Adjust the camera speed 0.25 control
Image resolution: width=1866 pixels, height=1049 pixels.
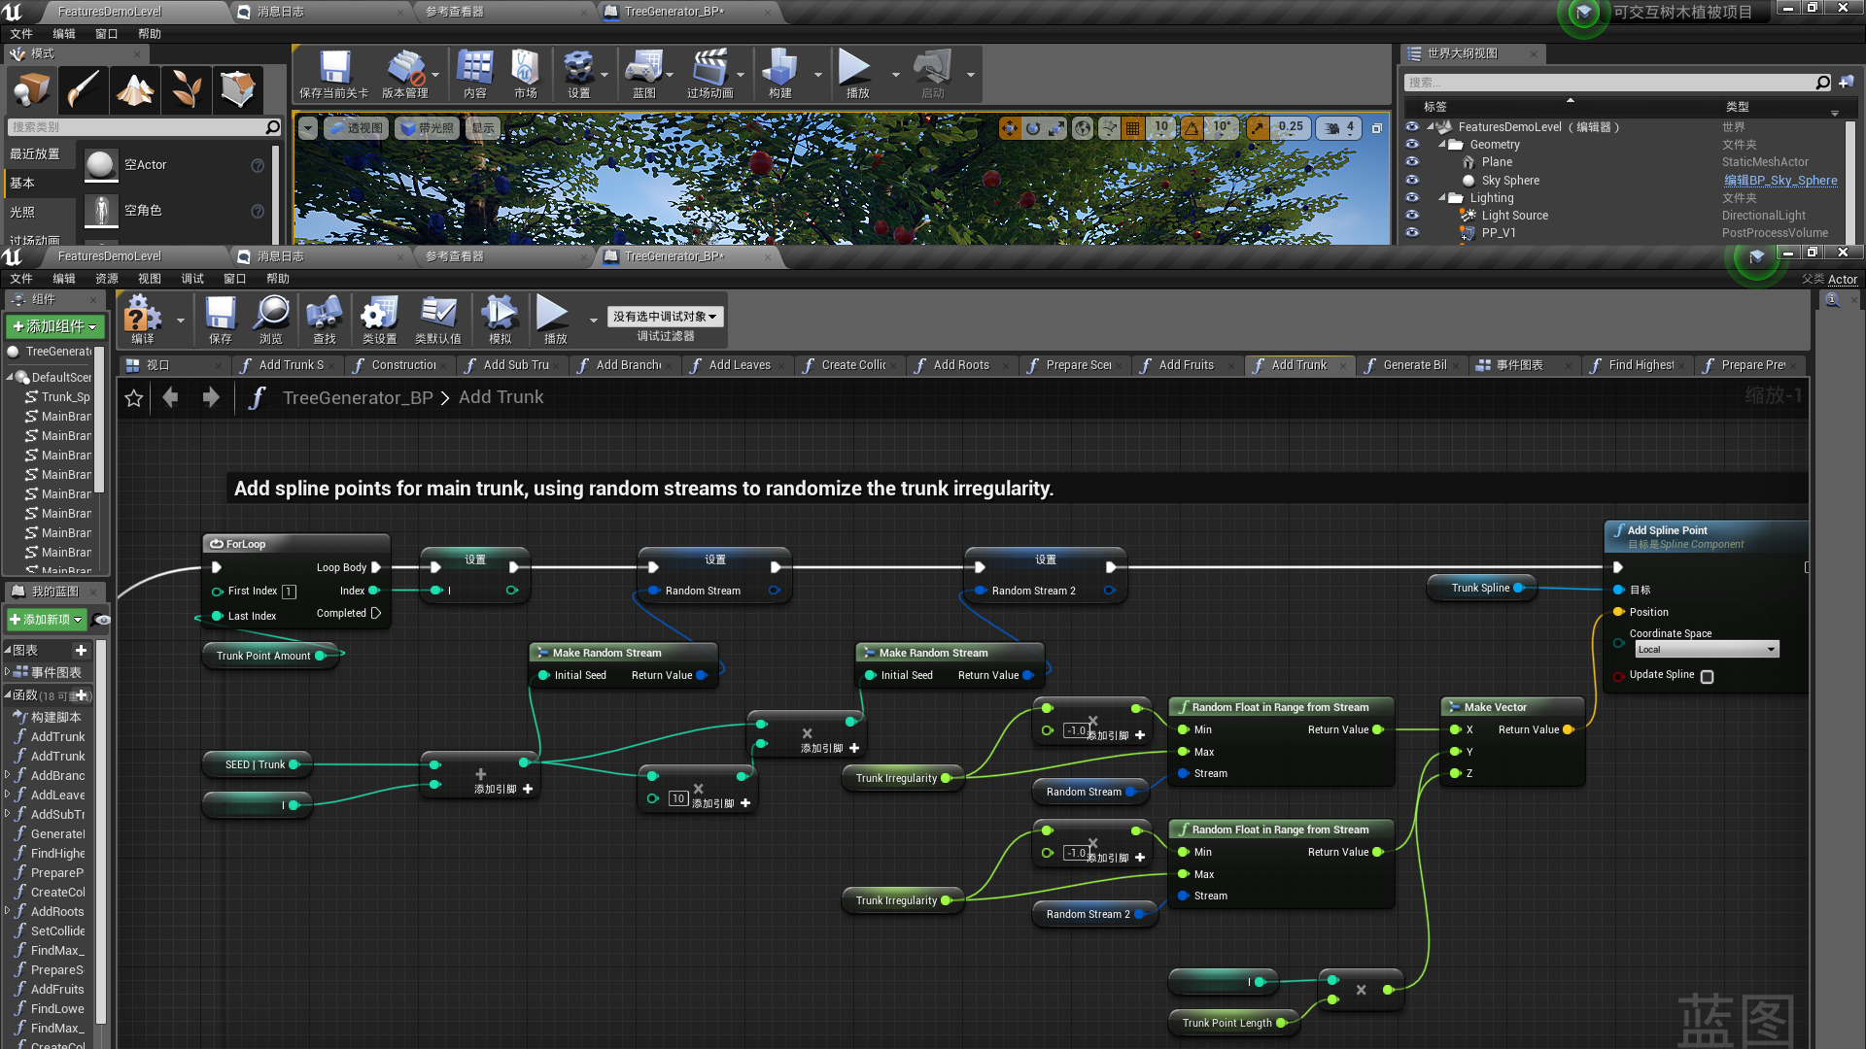[x=1291, y=127]
